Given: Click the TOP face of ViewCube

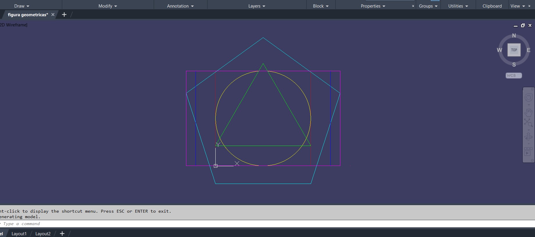Looking at the screenshot, I should [x=514, y=50].
